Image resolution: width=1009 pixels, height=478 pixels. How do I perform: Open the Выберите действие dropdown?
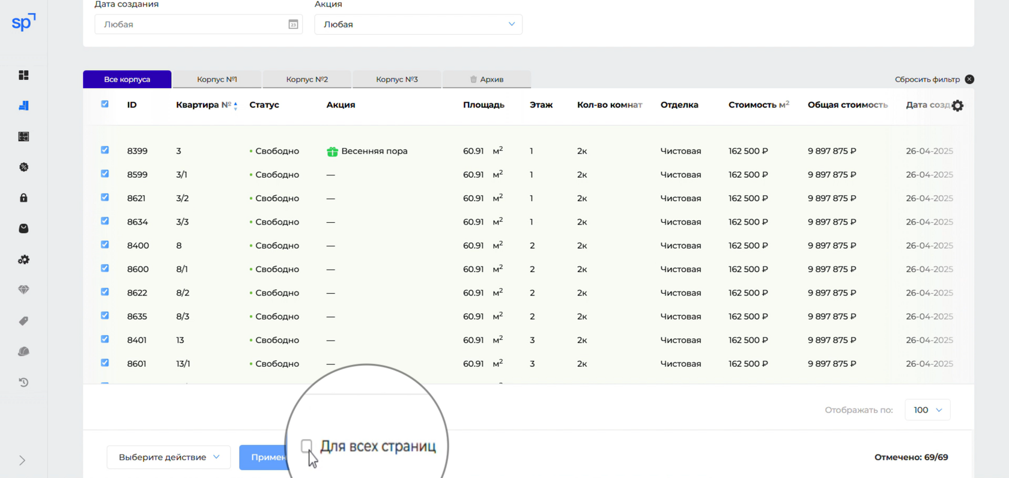(x=169, y=457)
